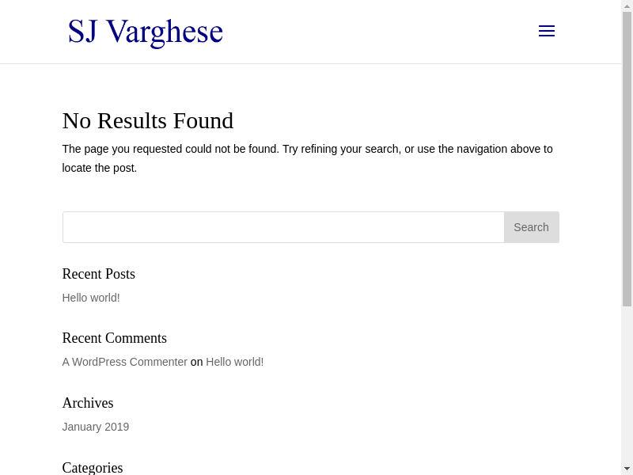Open Hello world! under Recent Posts

point(91,298)
